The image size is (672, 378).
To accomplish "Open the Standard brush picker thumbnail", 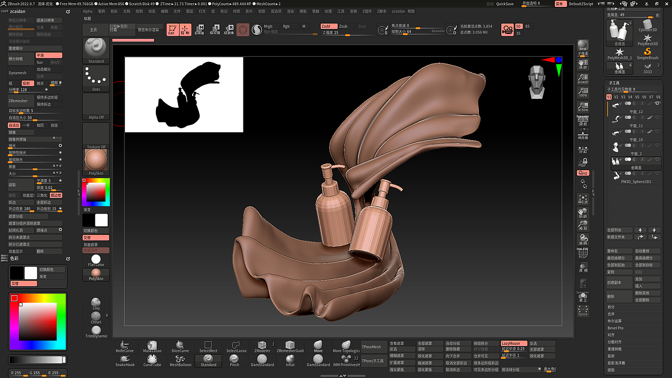I will [x=96, y=51].
